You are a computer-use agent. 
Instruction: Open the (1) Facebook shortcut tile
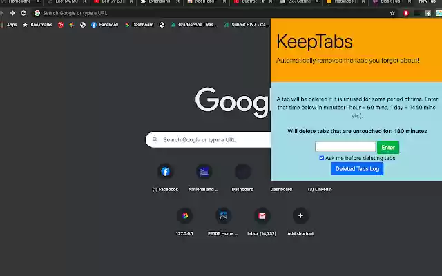pyautogui.click(x=165, y=177)
